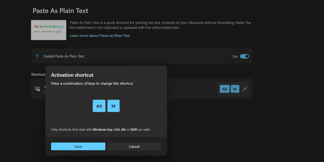
Task: Click the clipboard module icon beside Enable toggle
Action: pyautogui.click(x=38, y=56)
